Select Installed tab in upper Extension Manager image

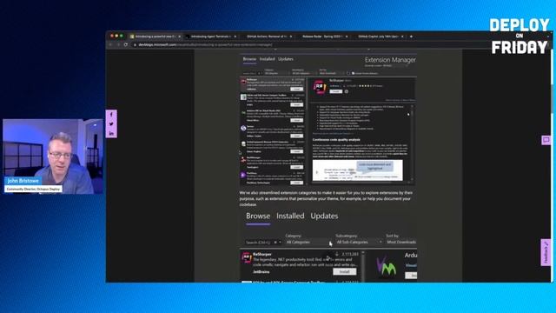[x=267, y=59]
